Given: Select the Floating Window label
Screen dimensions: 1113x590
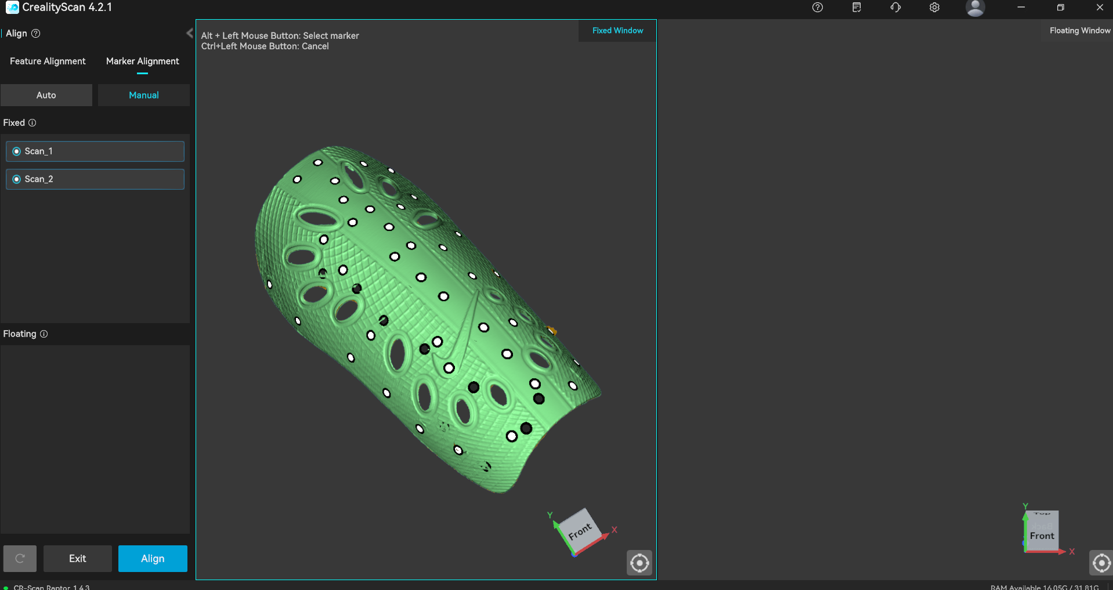Looking at the screenshot, I should [1079, 30].
